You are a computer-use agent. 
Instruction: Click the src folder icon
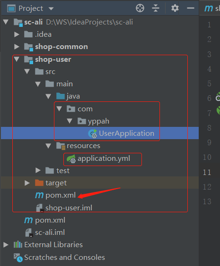click(39, 71)
